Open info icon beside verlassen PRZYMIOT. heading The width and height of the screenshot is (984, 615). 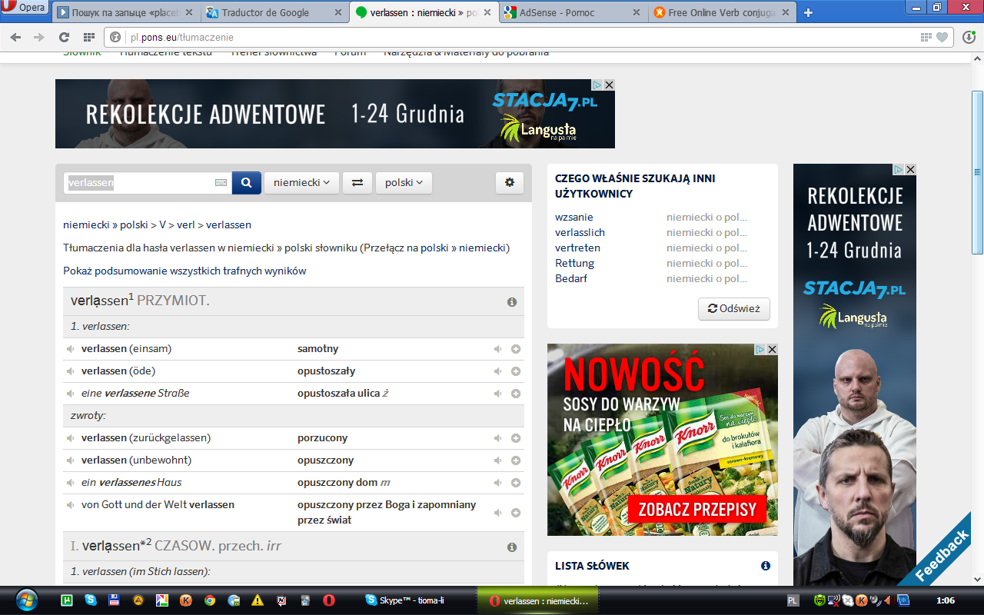(512, 302)
